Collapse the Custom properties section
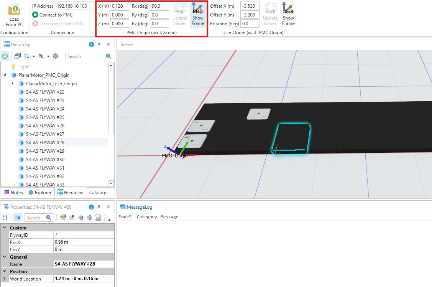Viewport: 432px width, 287px height. (4, 228)
